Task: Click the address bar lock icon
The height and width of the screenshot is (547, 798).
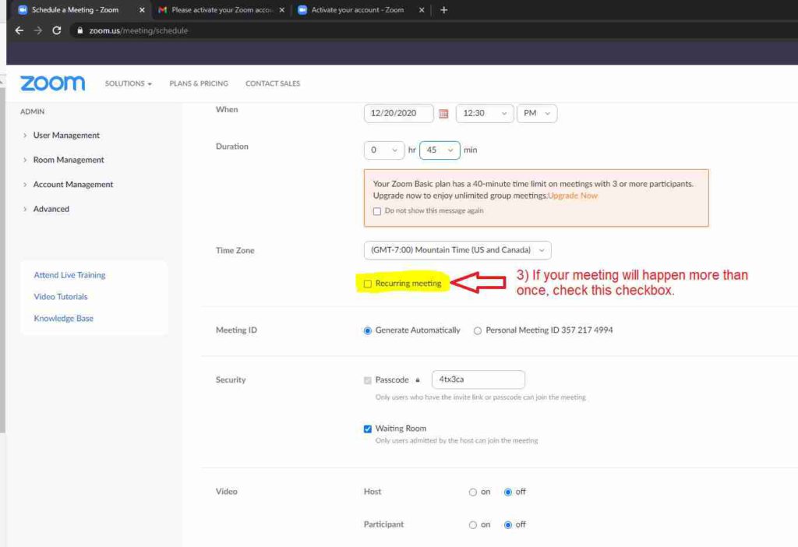Action: (80, 30)
